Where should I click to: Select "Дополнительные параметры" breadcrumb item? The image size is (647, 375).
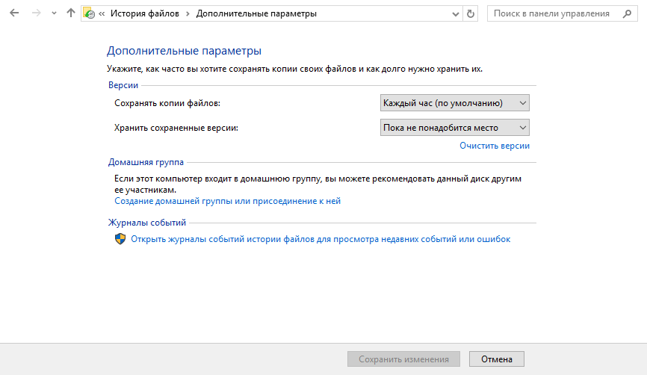[256, 13]
